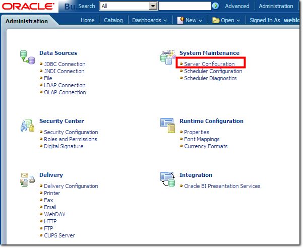
Task: Open the Catalog menu item
Action: tap(113, 20)
